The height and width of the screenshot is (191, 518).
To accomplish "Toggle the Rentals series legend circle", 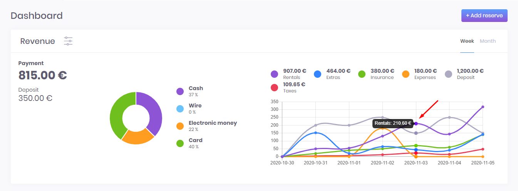I will (x=275, y=74).
